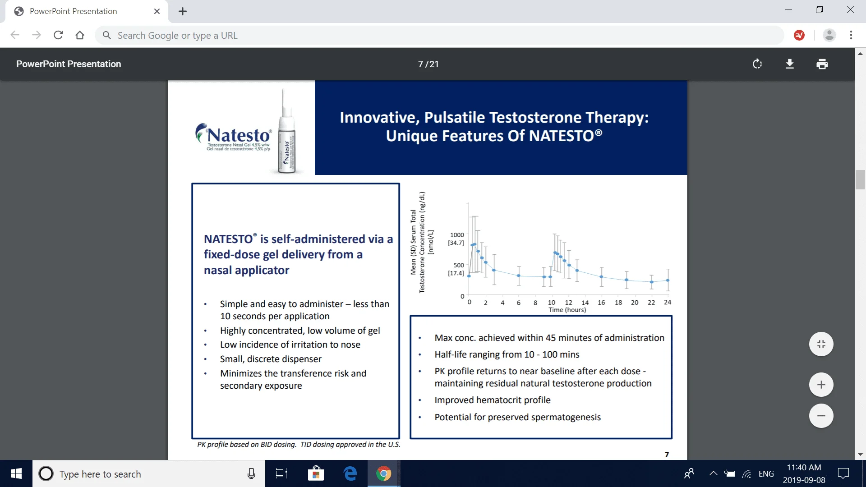The height and width of the screenshot is (487, 866).
Task: Click the Small, discrete dispenser bullet
Action: coord(271,359)
